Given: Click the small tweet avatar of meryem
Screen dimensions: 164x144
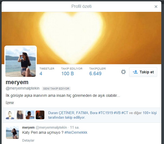Looking at the screenshot, I should point(12,132).
